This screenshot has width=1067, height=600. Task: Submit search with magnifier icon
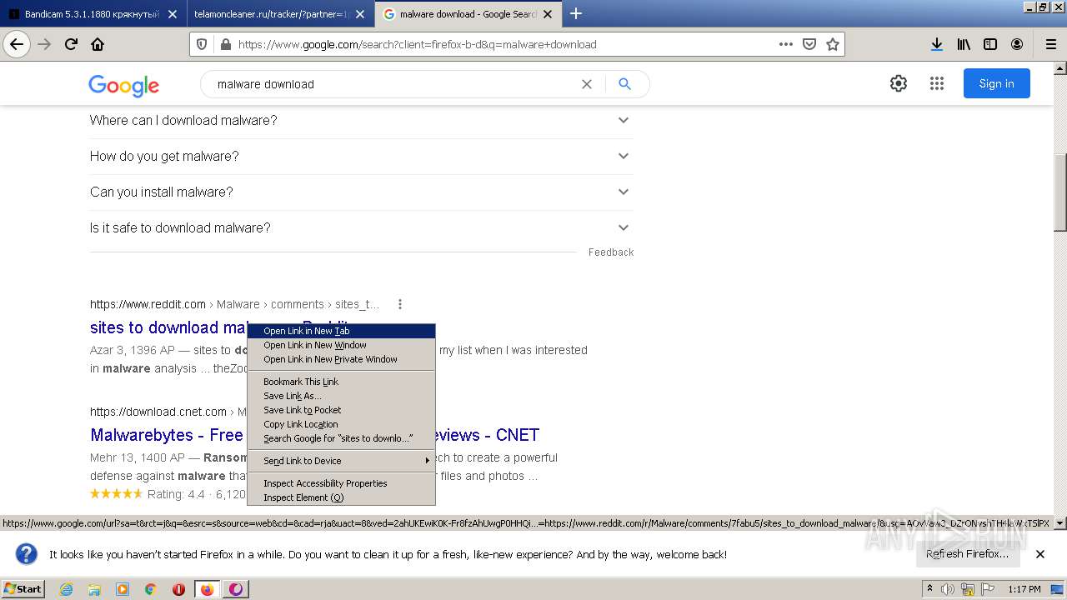[x=625, y=84]
